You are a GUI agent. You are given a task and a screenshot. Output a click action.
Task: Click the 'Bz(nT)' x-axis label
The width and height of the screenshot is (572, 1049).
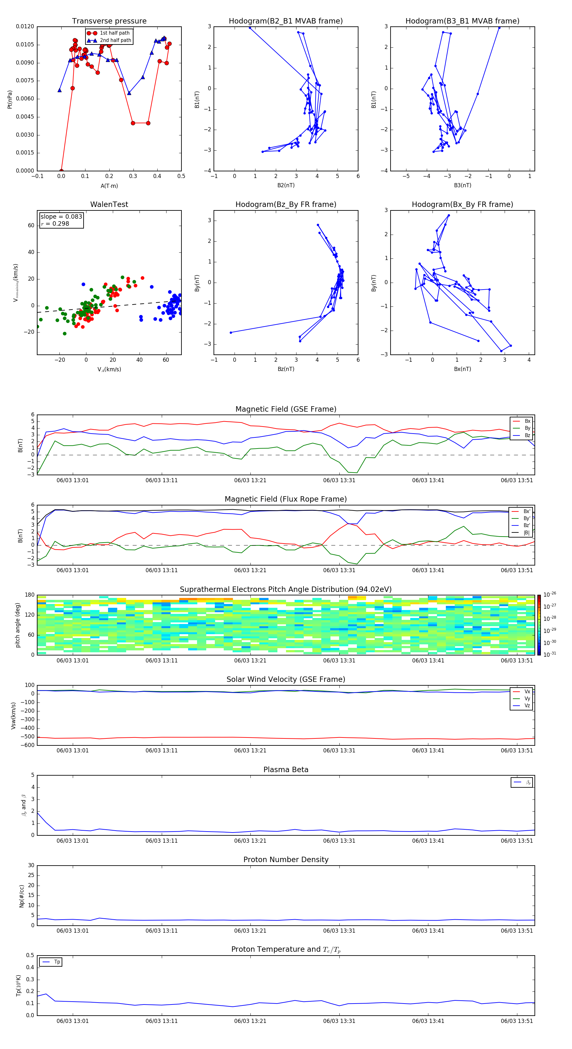coord(286,369)
